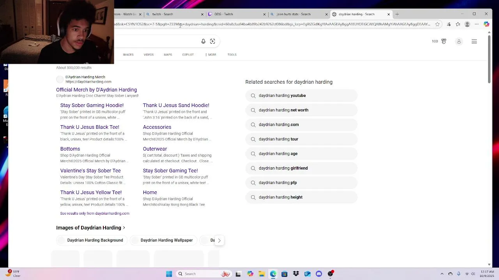Search related daydrian harding net worth
Viewport: 499px width, 280px height.
click(x=301, y=110)
